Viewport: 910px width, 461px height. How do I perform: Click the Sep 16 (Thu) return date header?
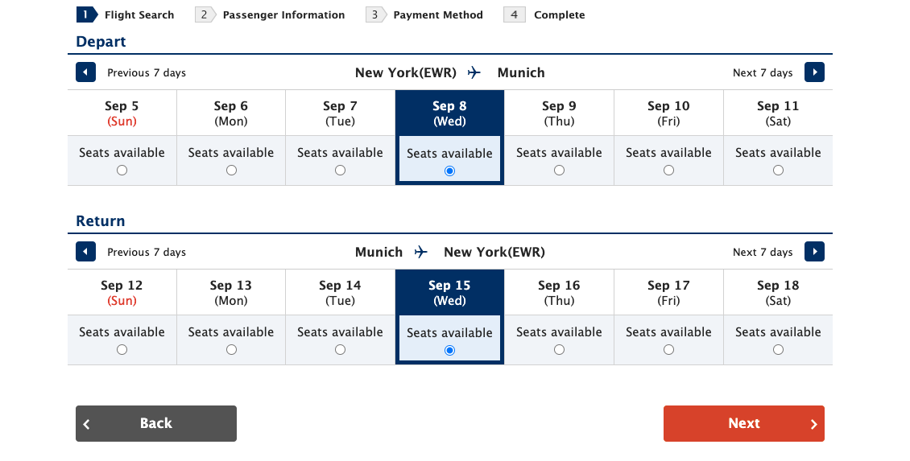coord(559,293)
